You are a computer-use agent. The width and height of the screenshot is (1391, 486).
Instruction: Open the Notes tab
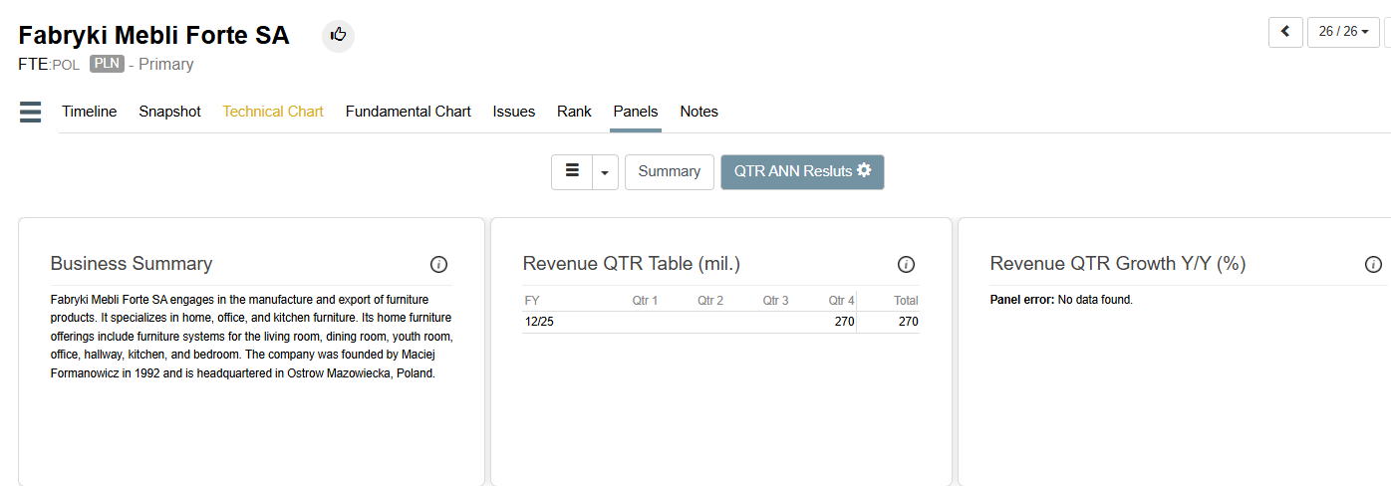click(x=698, y=112)
